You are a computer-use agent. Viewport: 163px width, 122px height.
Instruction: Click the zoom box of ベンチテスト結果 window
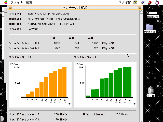tap(140, 7)
